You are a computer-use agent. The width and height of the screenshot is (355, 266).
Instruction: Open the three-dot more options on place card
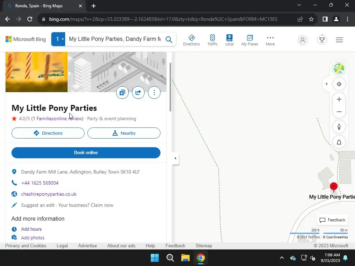[154, 92]
